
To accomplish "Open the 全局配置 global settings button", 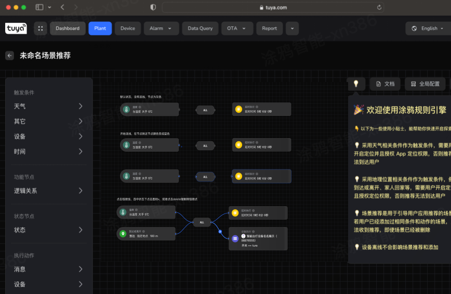I will tap(425, 84).
